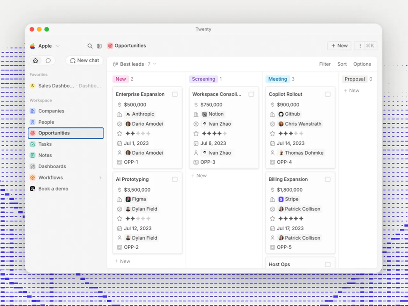Click the Anthropic company chip

pyautogui.click(x=140, y=114)
